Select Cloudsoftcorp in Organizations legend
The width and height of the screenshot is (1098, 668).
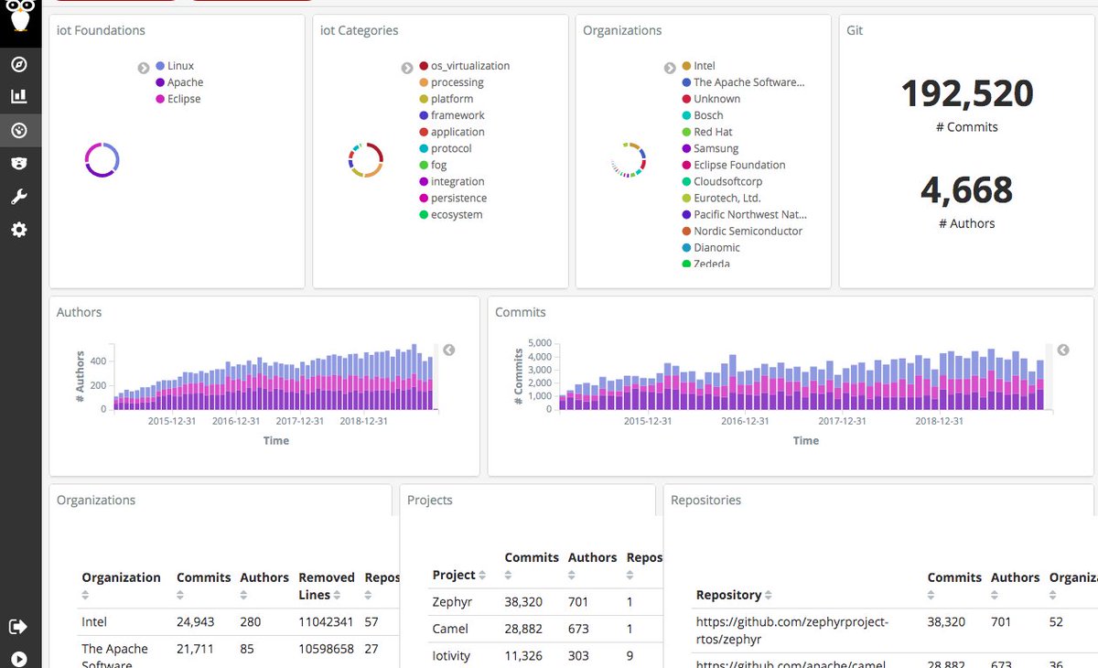click(x=722, y=181)
